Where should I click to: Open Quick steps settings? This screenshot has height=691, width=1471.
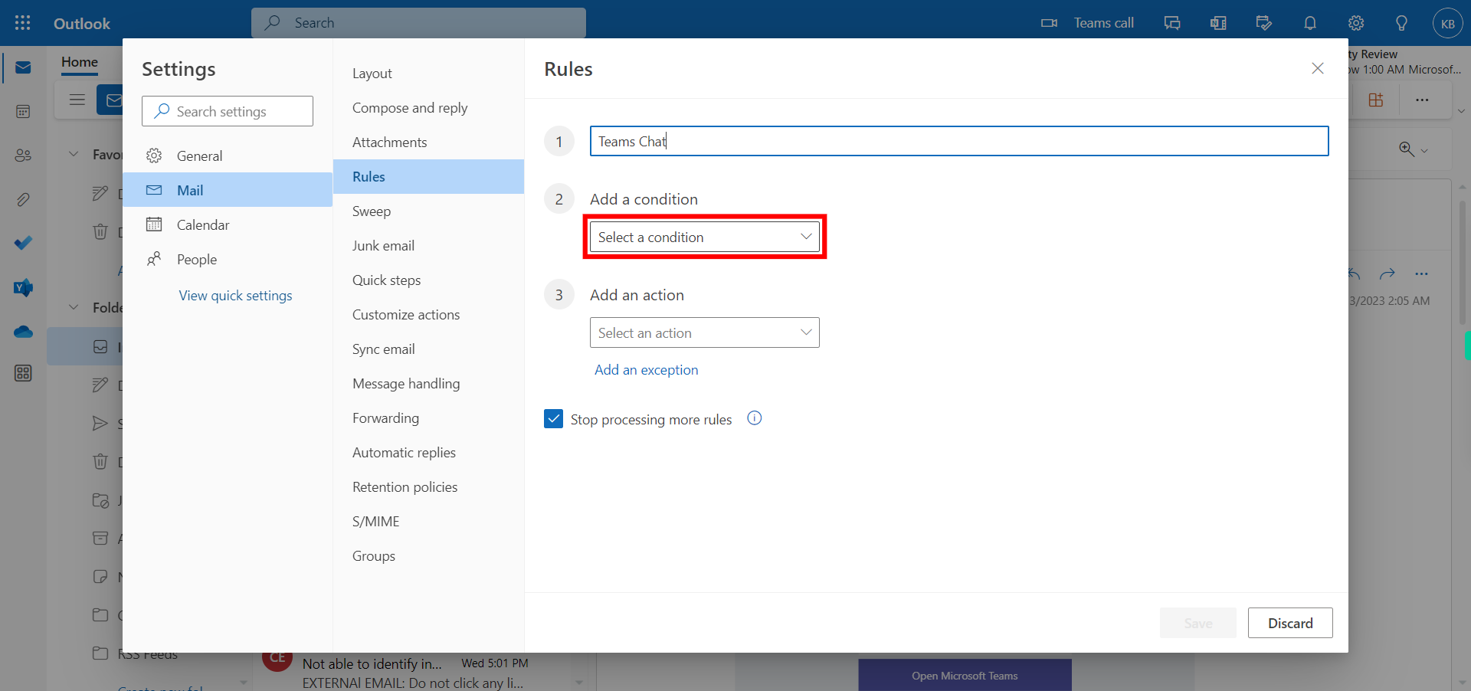click(428, 280)
